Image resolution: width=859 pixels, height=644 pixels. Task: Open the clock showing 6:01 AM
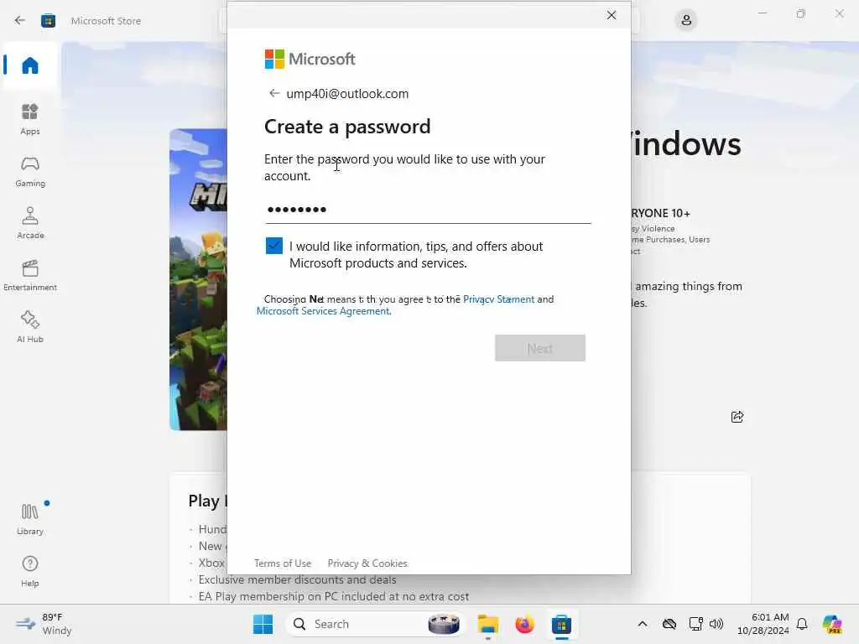click(763, 624)
